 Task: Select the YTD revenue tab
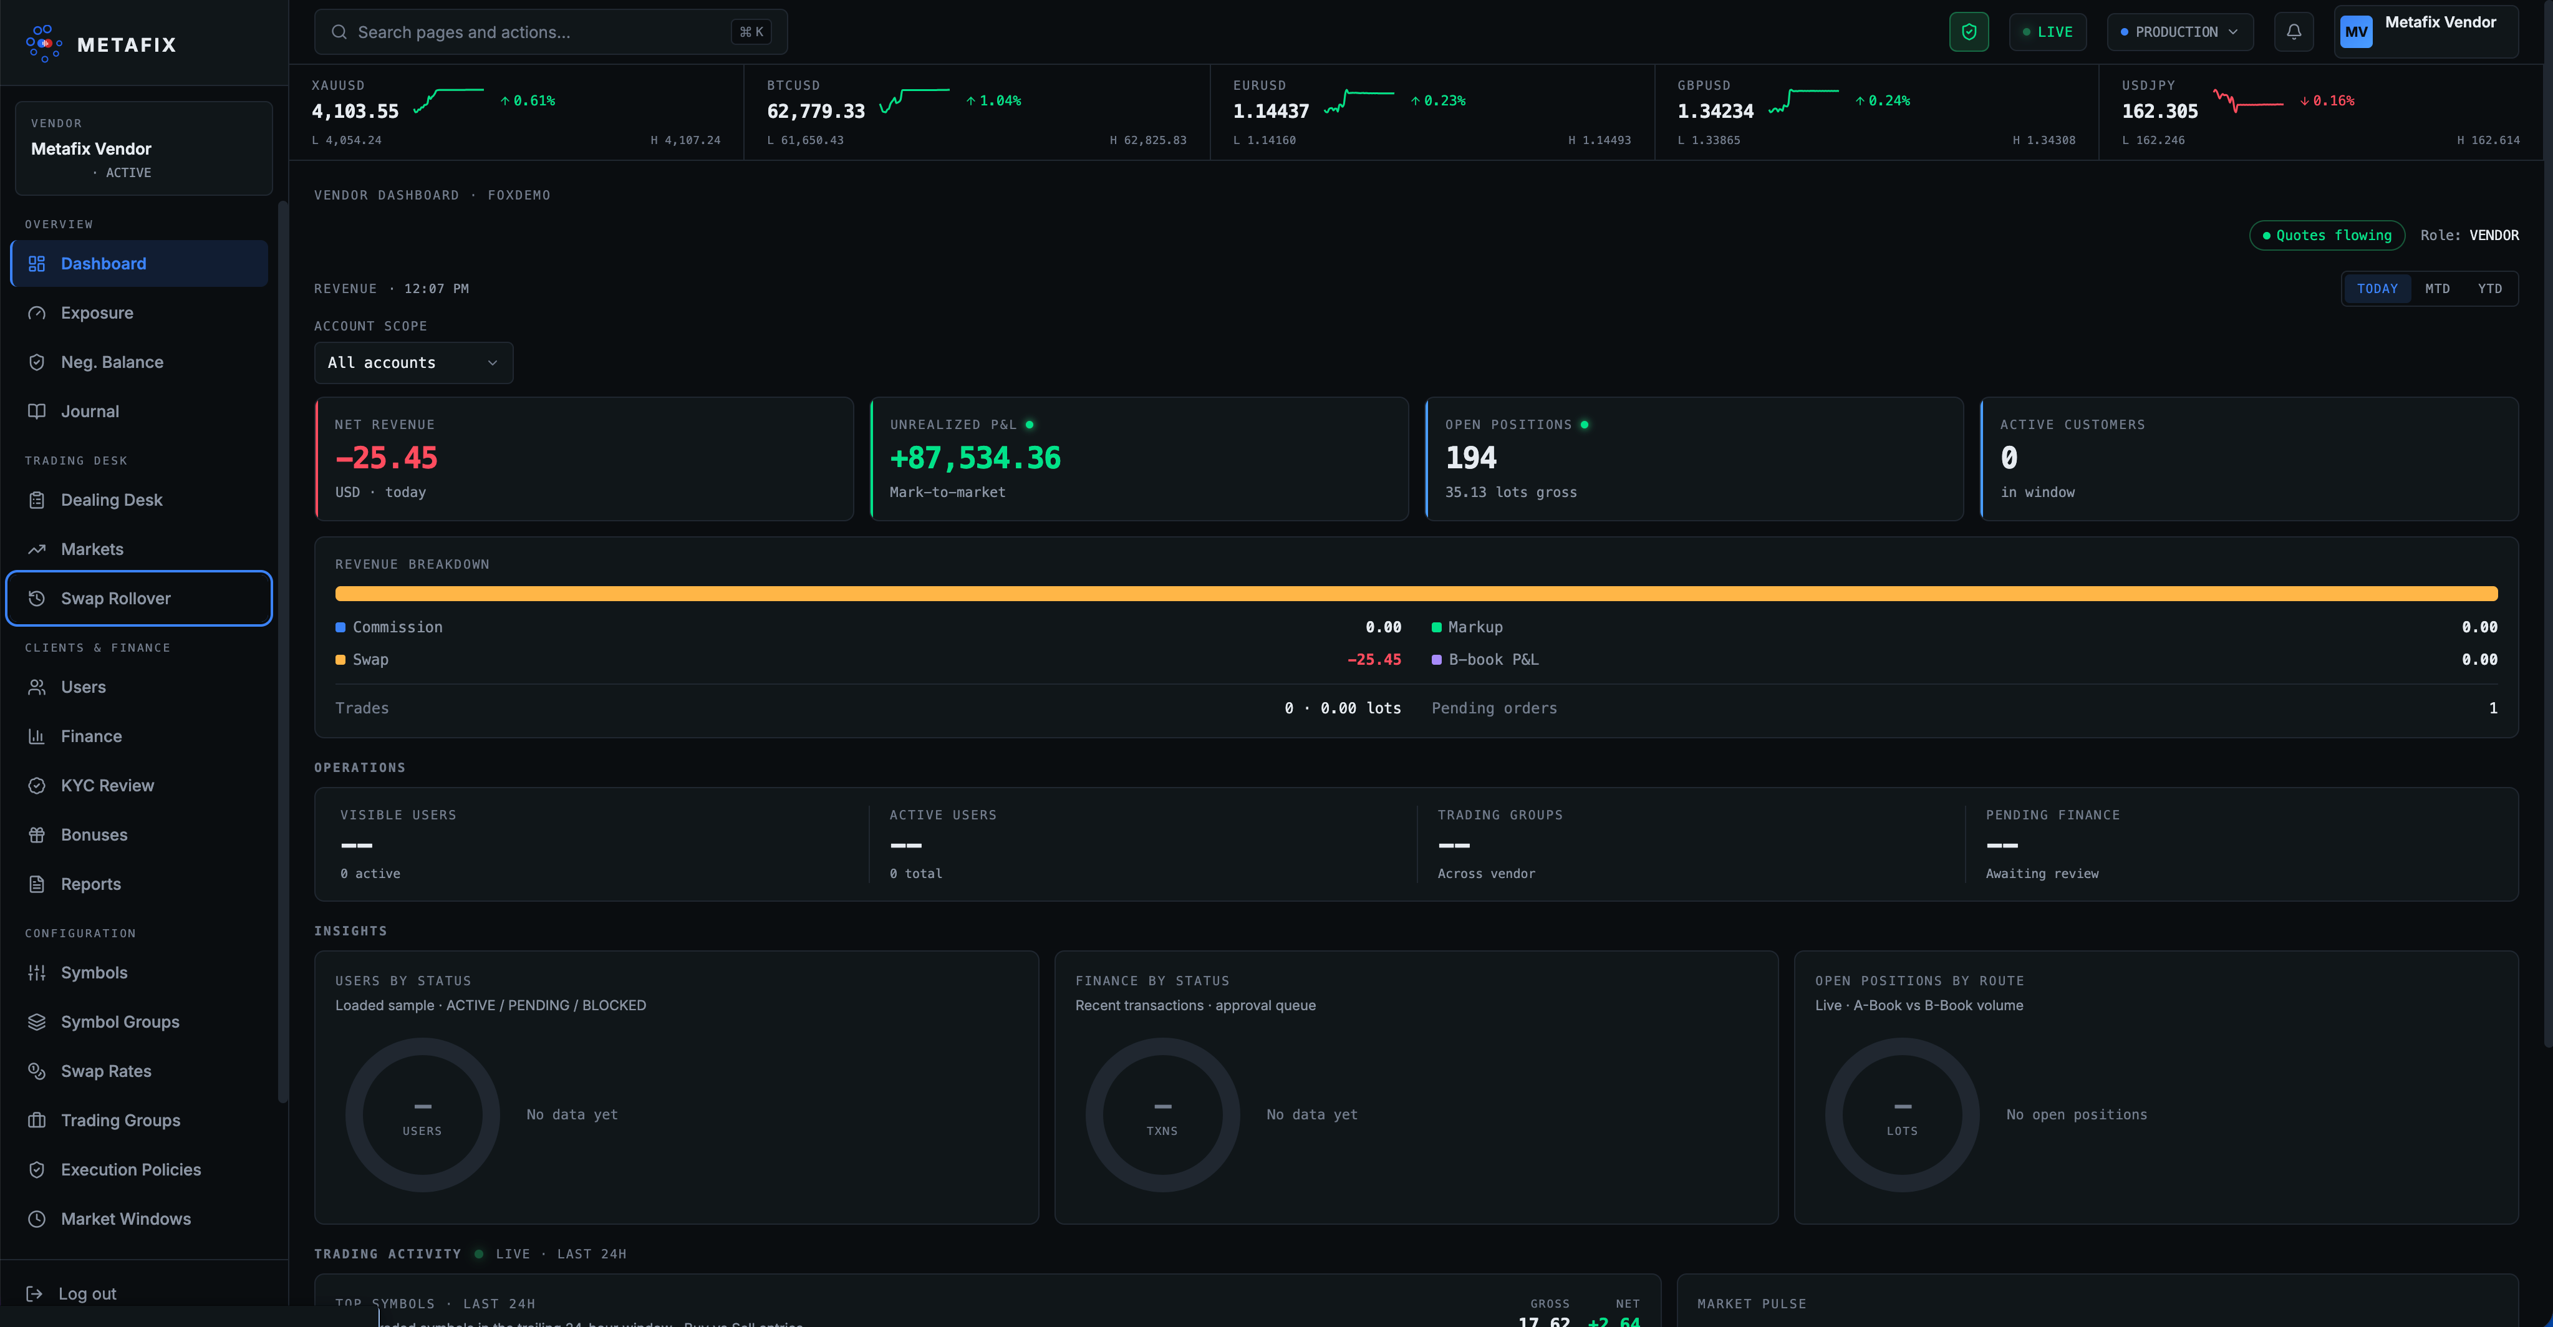pyautogui.click(x=2489, y=288)
